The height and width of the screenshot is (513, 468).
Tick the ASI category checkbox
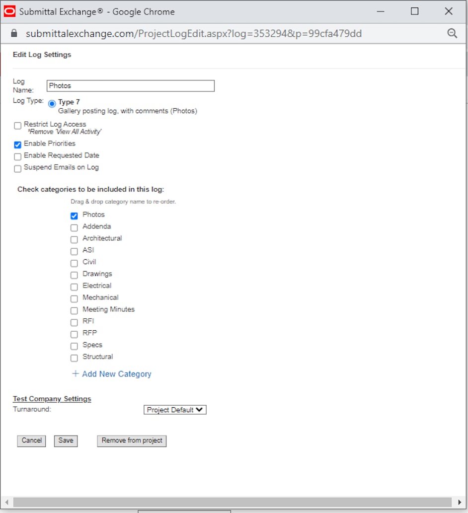click(75, 251)
